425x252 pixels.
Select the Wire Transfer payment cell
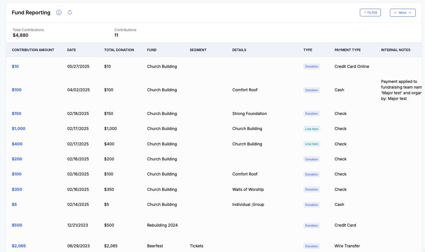pos(347,246)
